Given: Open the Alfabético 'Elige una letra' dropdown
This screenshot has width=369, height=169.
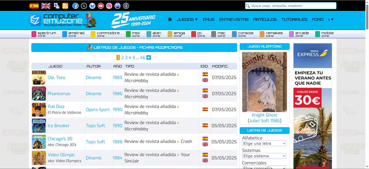Looking at the screenshot, I should [264, 144].
